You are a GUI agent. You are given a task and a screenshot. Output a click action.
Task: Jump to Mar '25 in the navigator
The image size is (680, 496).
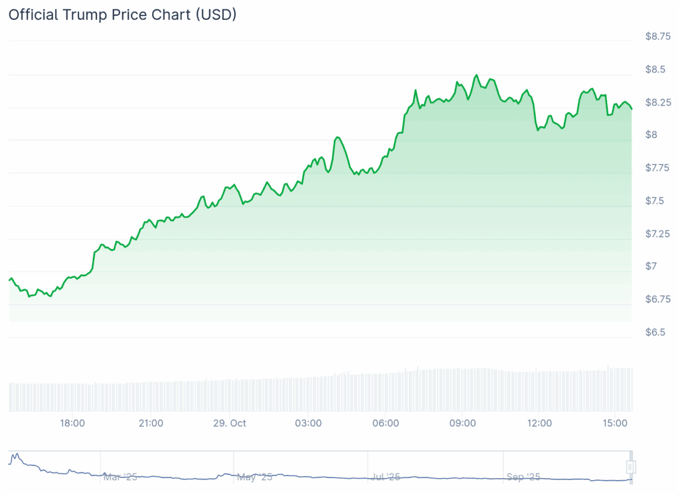tap(122, 477)
